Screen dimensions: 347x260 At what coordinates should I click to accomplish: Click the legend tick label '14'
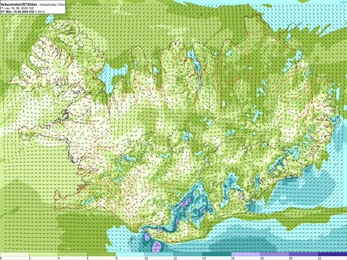204,258
